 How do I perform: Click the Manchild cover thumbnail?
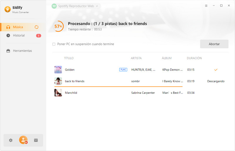(58, 93)
